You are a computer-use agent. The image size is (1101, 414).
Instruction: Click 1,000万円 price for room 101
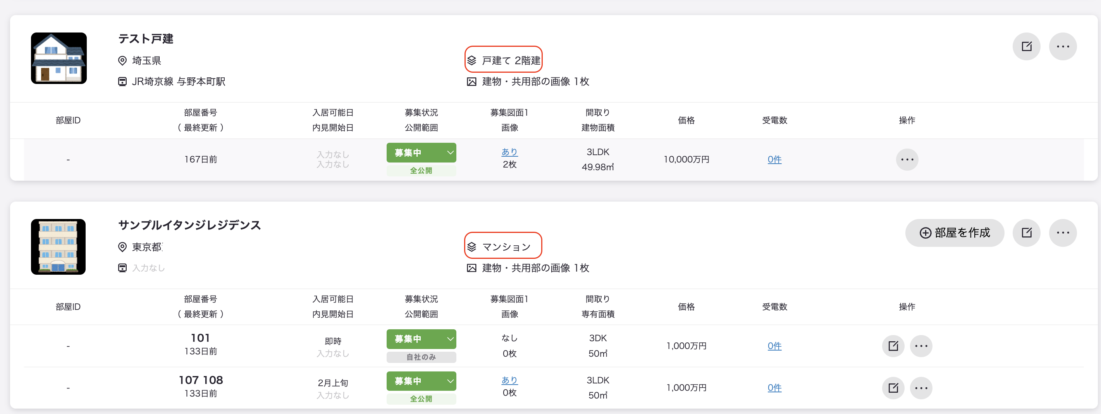[686, 346]
